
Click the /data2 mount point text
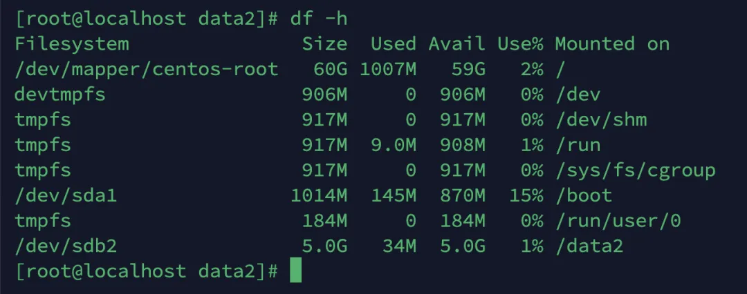[x=589, y=246]
